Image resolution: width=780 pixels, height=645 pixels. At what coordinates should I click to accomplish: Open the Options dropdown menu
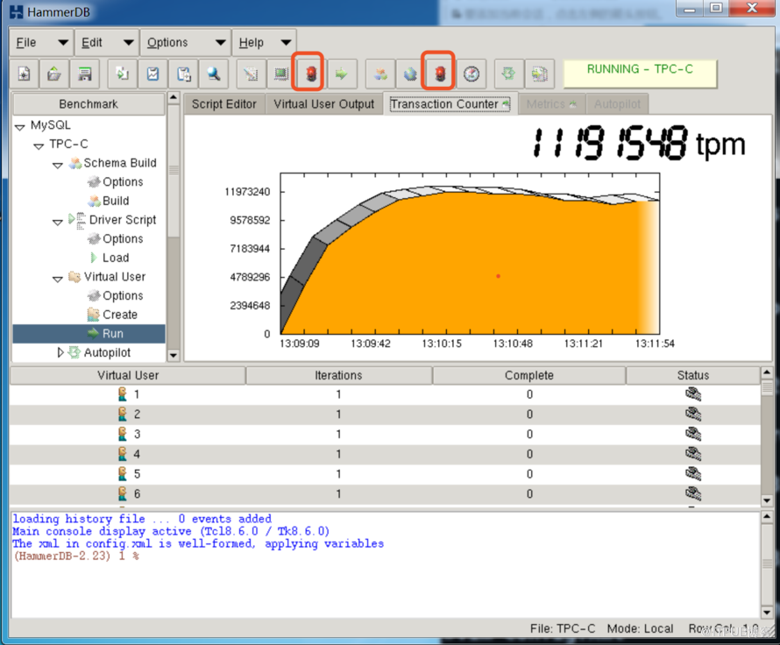186,43
